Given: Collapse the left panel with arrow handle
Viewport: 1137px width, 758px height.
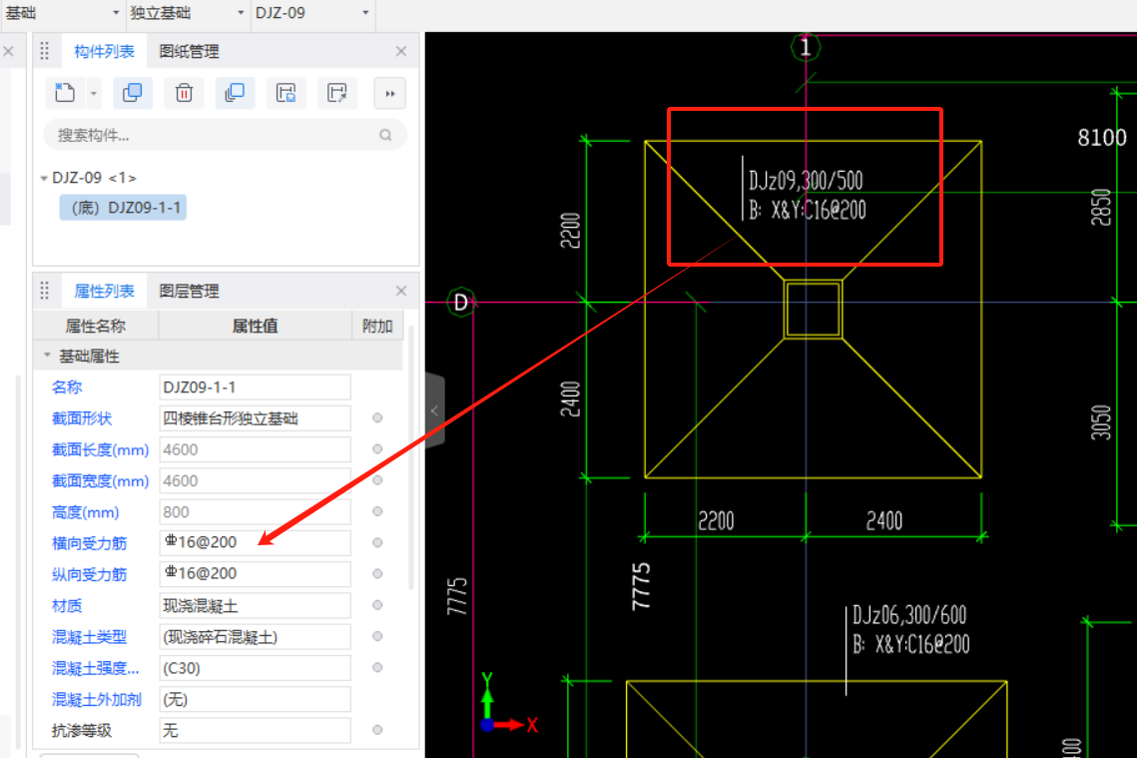Looking at the screenshot, I should click(434, 410).
